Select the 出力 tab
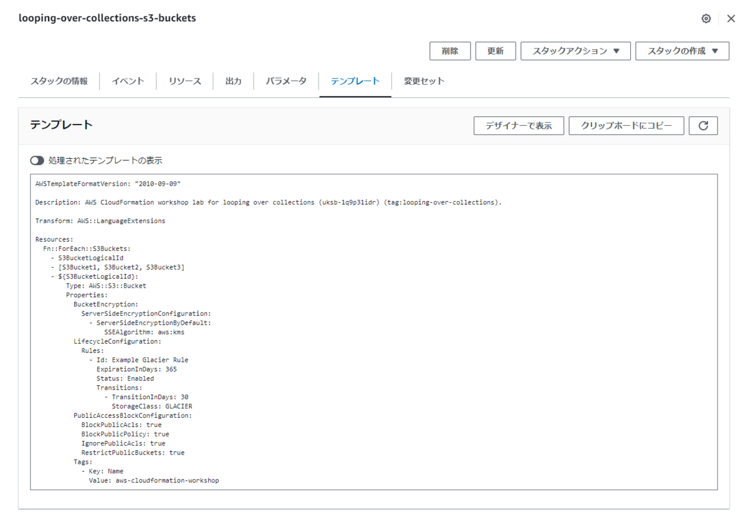The height and width of the screenshot is (518, 748). (x=234, y=80)
